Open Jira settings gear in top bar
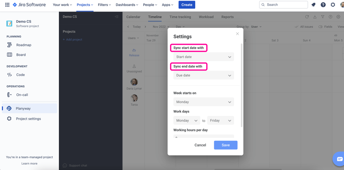 coord(333,4)
